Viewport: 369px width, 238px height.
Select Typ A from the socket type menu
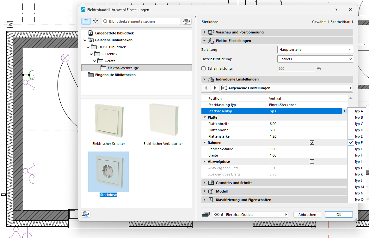click(x=356, y=111)
